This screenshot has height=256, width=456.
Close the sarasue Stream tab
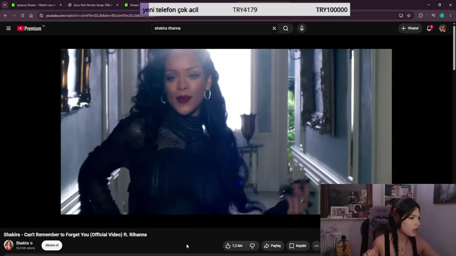tap(61, 5)
